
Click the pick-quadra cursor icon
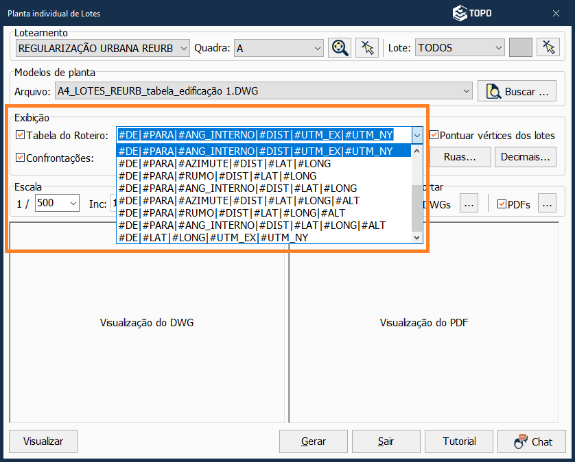coord(367,47)
